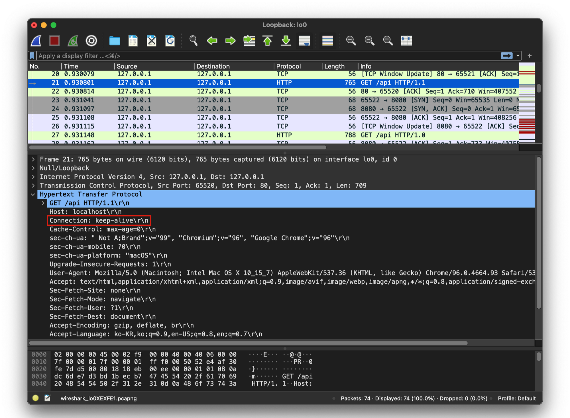This screenshot has width=570, height=418.
Task: Click the packet list horizontal scrollbar
Action: [178, 147]
